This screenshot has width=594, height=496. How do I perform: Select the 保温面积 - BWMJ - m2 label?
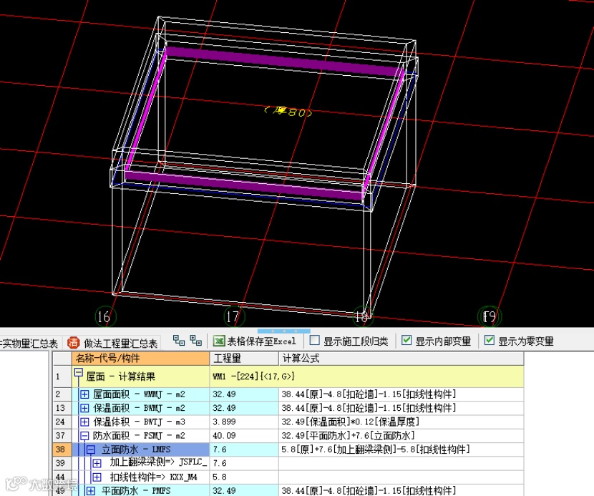139,408
